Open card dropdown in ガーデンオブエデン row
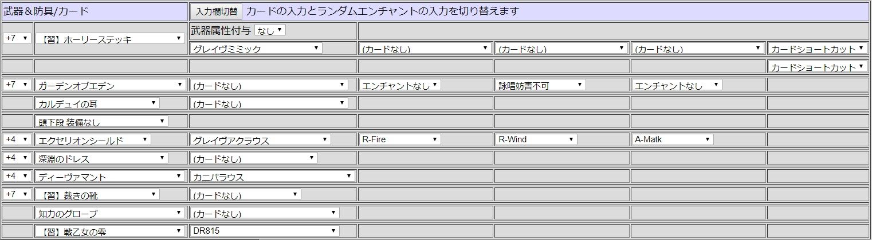This screenshot has height=240, width=872. click(269, 85)
